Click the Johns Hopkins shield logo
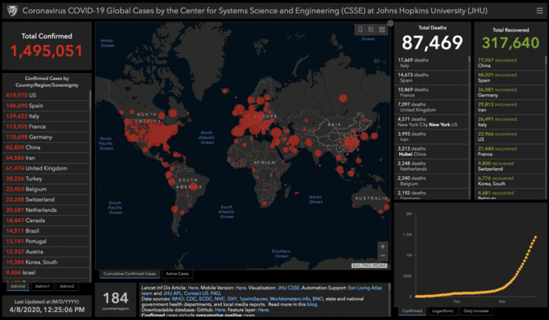 13,11
